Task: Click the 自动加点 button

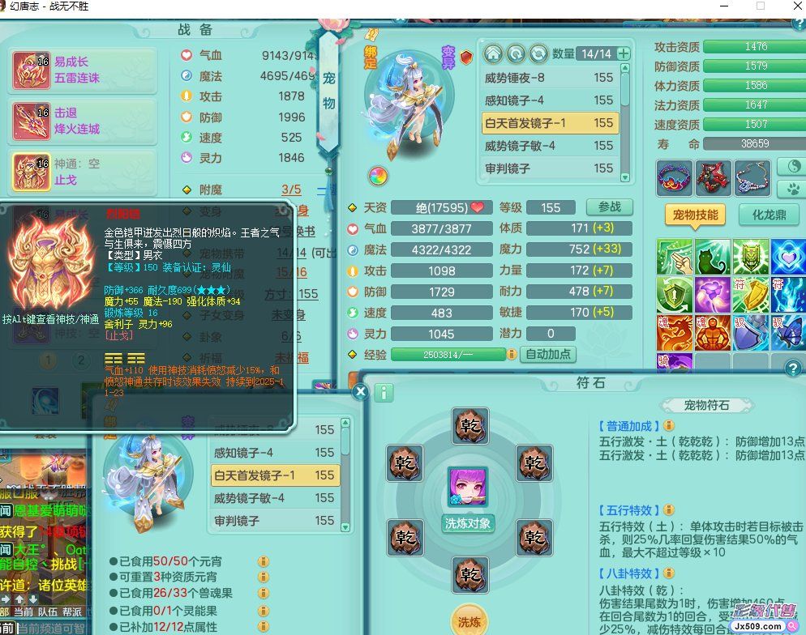Action: (549, 354)
